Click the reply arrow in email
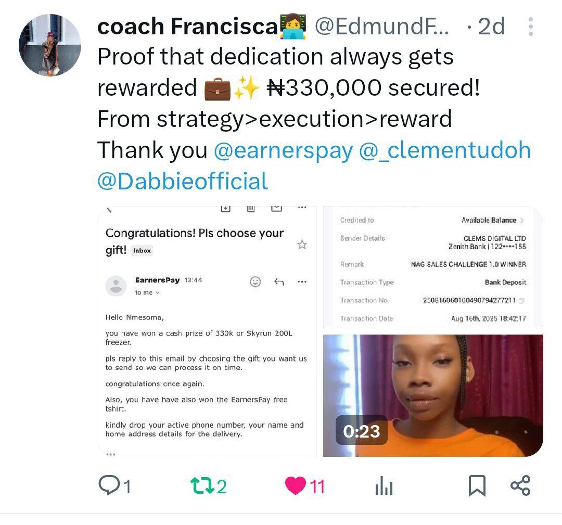Image resolution: width=562 pixels, height=525 pixels. [x=279, y=281]
